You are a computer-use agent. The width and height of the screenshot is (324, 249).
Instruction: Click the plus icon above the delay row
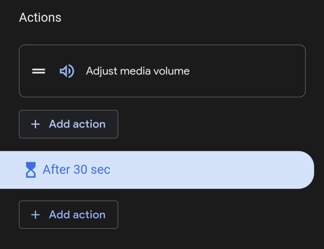[x=35, y=124]
